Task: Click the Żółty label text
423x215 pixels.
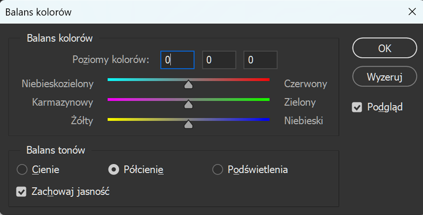Action: pos(82,121)
